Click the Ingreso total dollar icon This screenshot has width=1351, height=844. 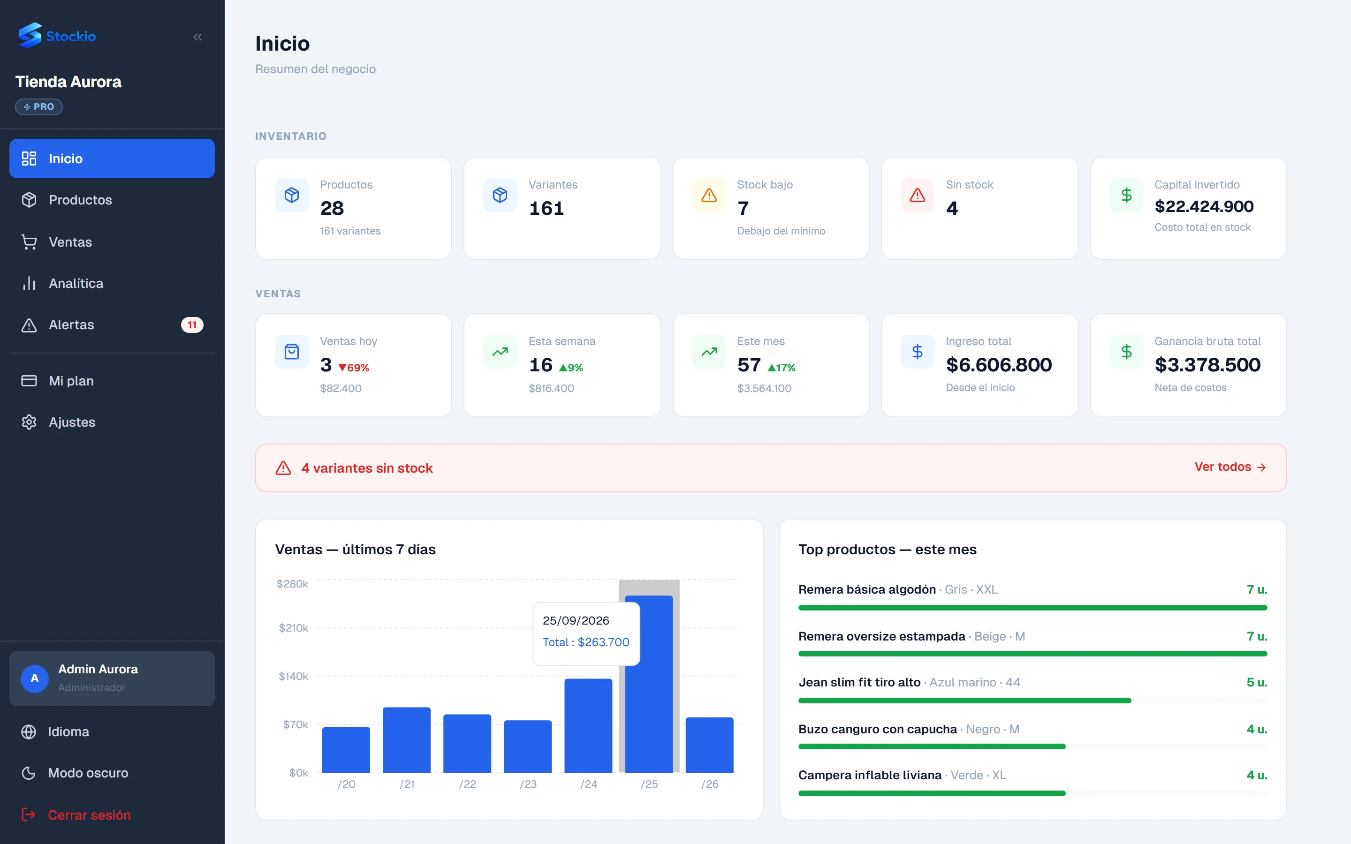coord(917,352)
